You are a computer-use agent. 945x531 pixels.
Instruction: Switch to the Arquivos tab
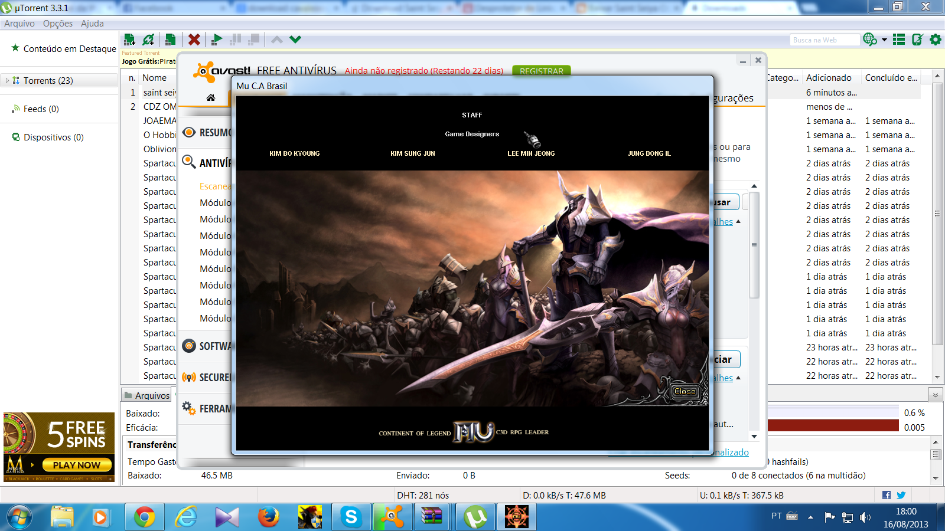click(x=146, y=395)
